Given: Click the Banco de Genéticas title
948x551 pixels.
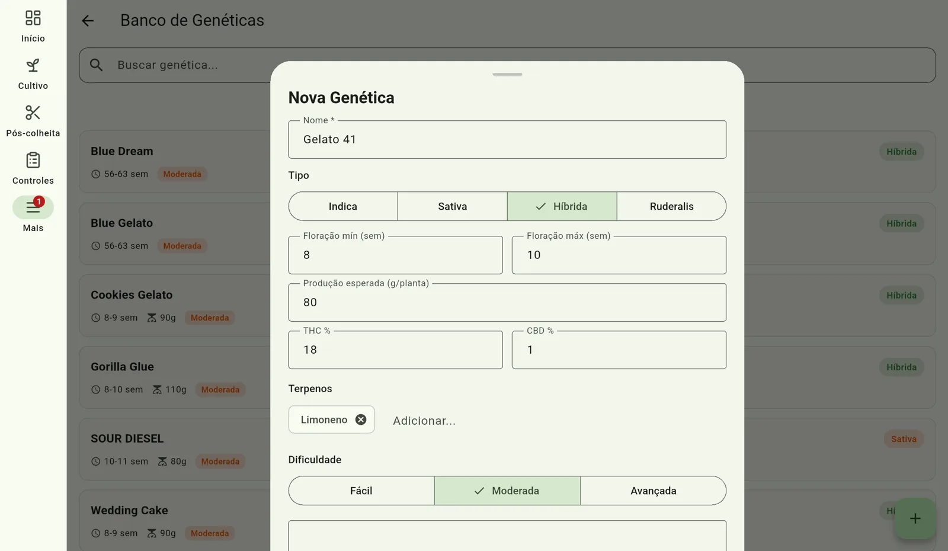Looking at the screenshot, I should coord(192,20).
